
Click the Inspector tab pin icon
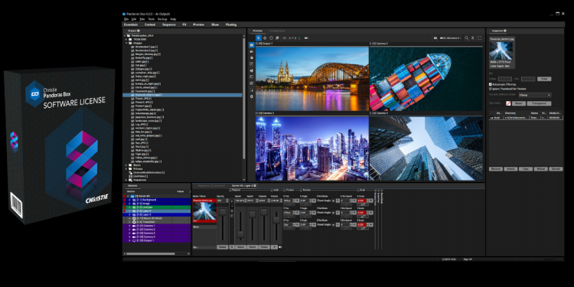505,31
